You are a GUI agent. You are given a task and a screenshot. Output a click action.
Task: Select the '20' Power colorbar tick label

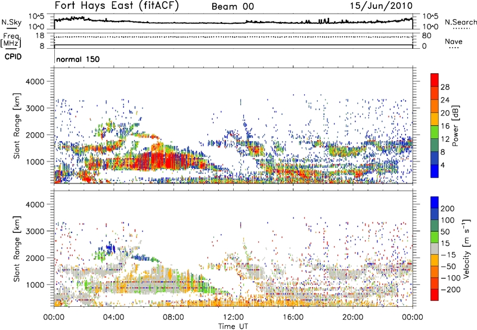coord(445,113)
